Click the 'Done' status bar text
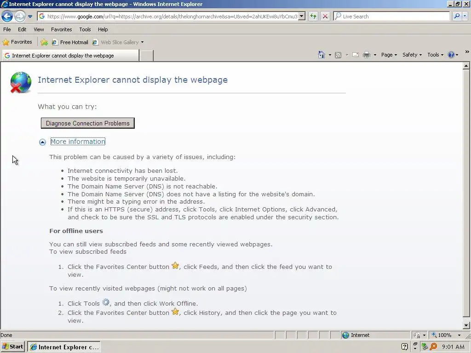This screenshot has width=471, height=353. tap(6, 335)
